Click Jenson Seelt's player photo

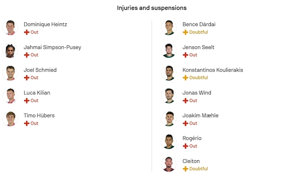pyautogui.click(x=169, y=50)
